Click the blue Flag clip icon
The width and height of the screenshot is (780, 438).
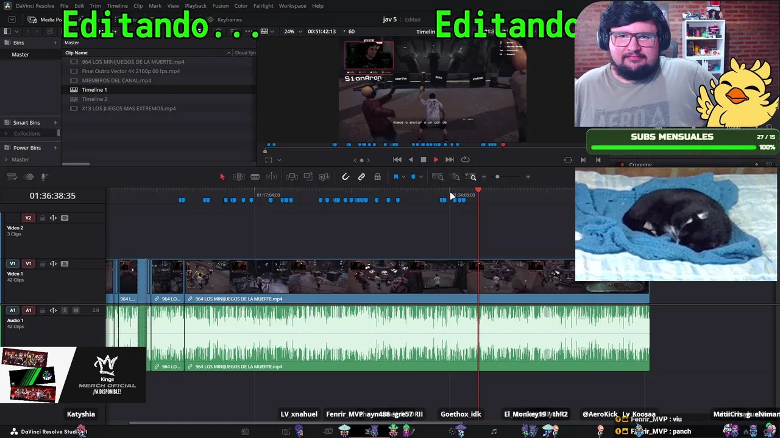[395, 177]
